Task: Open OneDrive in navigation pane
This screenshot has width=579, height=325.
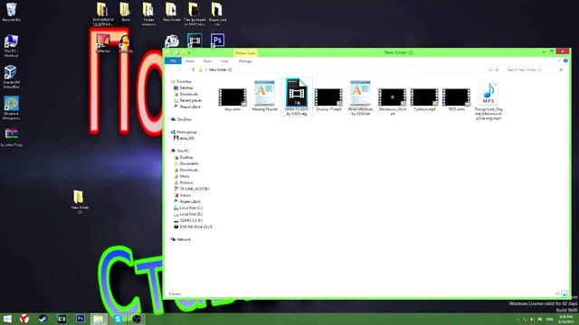Action: tap(184, 119)
